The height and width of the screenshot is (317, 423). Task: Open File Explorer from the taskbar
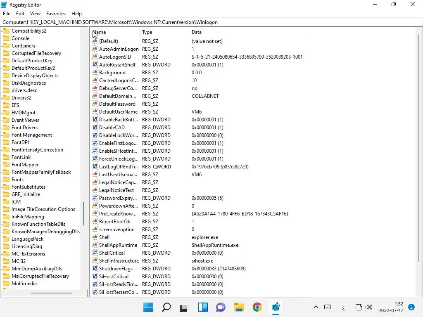point(239,307)
